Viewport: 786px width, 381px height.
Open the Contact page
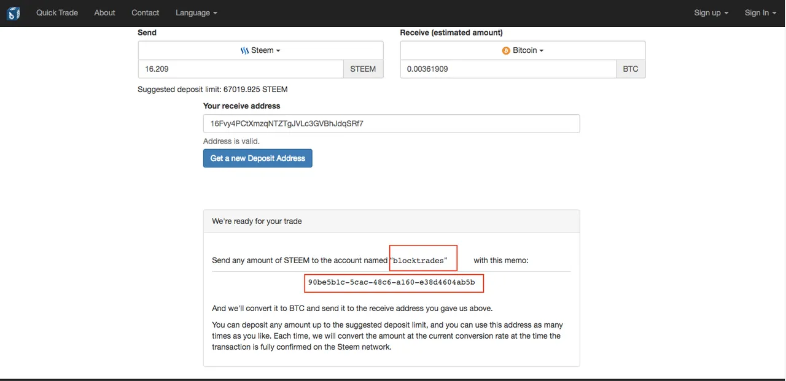(x=146, y=12)
